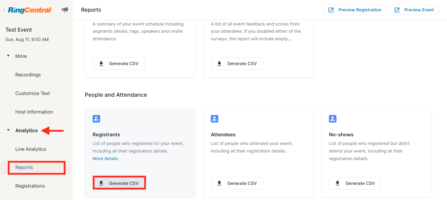This screenshot has width=447, height=200.
Task: Collapse the Analytics section arrow
Action: (8, 130)
